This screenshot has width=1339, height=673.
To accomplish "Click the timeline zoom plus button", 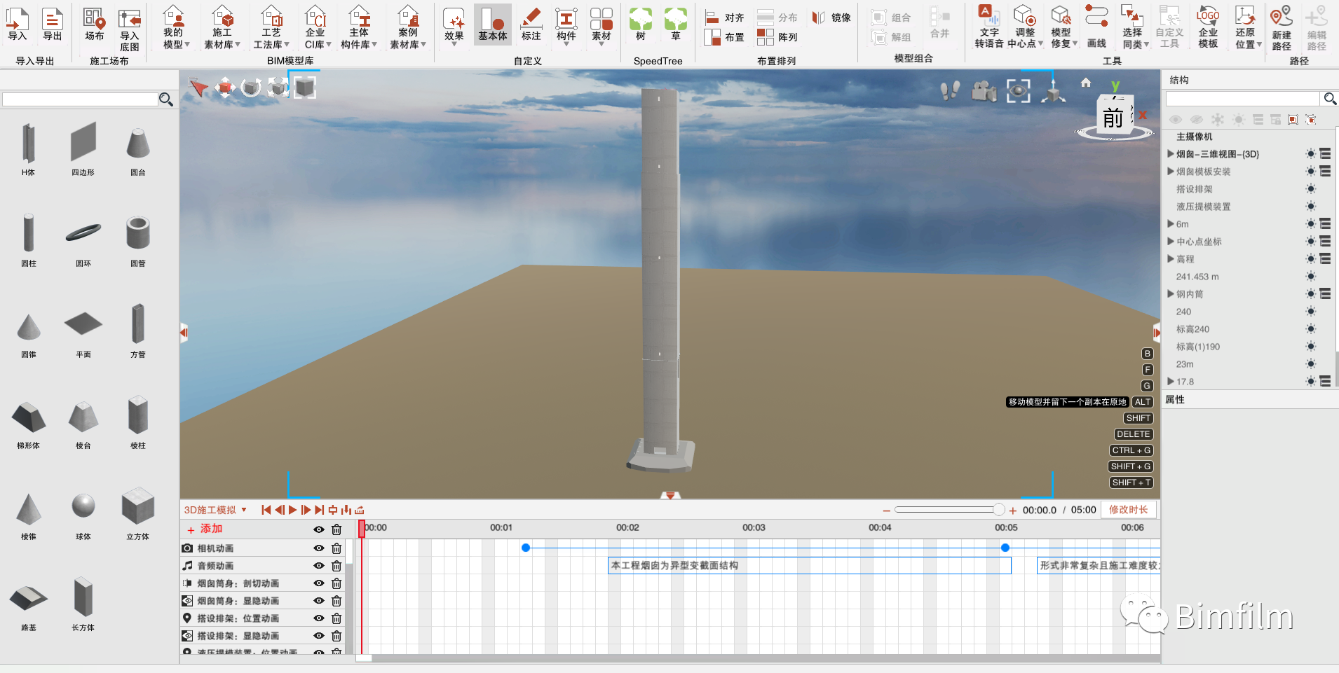I will tap(1012, 511).
